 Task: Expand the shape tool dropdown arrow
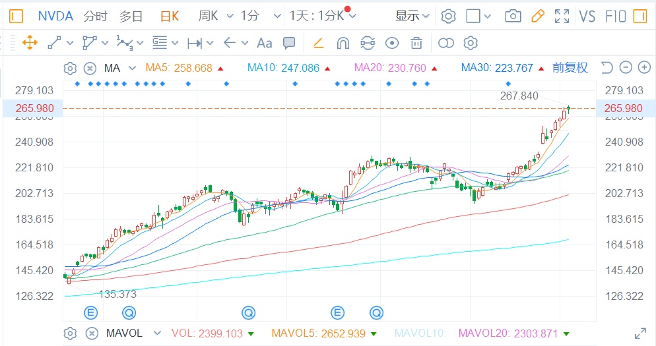105,43
